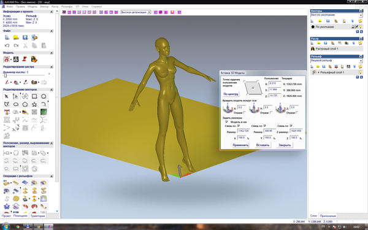Collapse the Операции с рельефом section
The height and width of the screenshot is (230, 368).
pyautogui.click(x=52, y=176)
